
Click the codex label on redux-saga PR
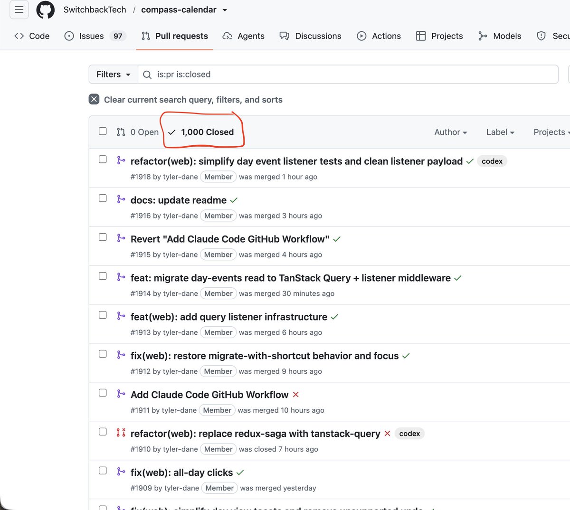pyautogui.click(x=409, y=434)
